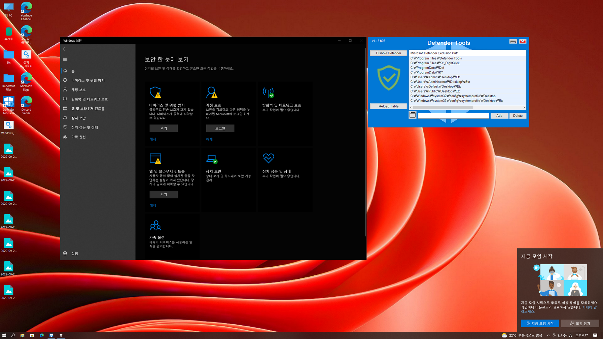Viewport: 603px width, 339px height.
Task: Click Windows Security shield taskbar icon
Action: (61, 335)
